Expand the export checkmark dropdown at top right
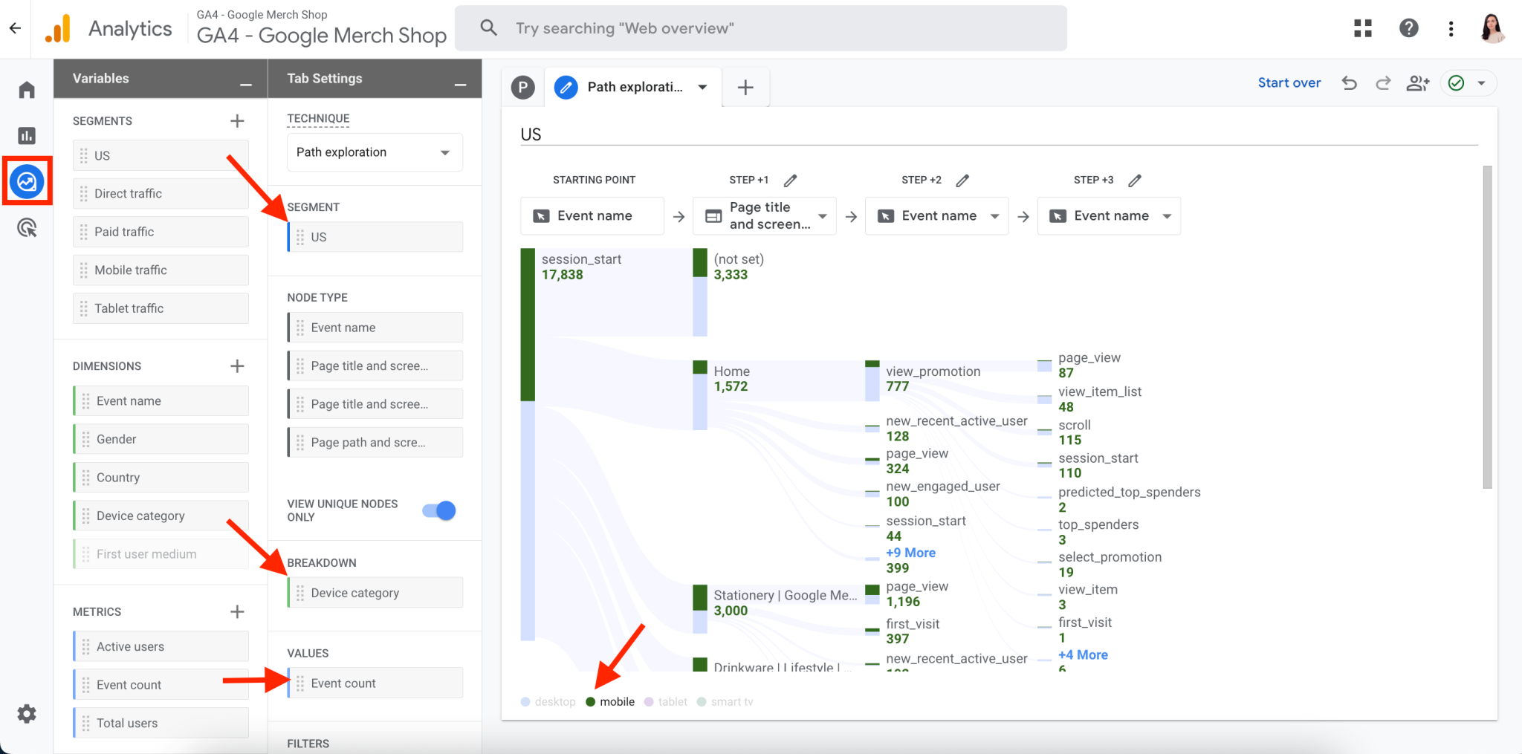The height and width of the screenshot is (754, 1522). pyautogui.click(x=1482, y=83)
